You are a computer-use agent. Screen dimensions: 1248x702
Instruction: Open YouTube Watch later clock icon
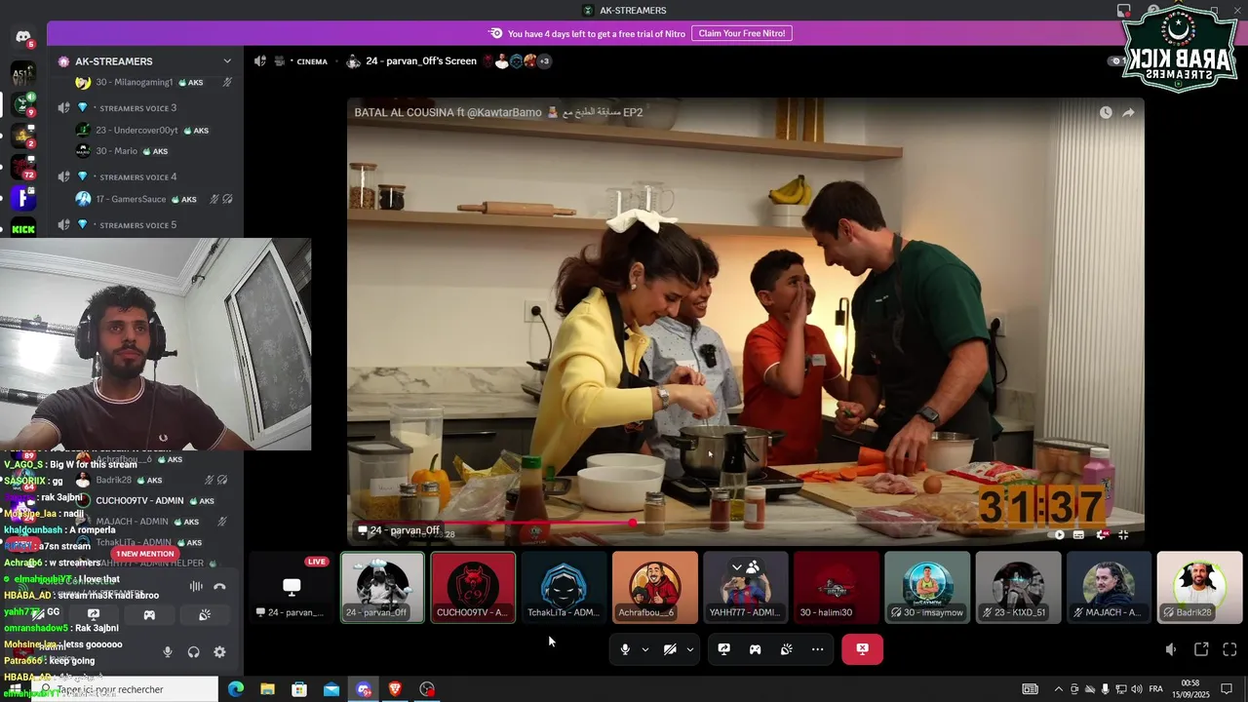click(x=1106, y=113)
